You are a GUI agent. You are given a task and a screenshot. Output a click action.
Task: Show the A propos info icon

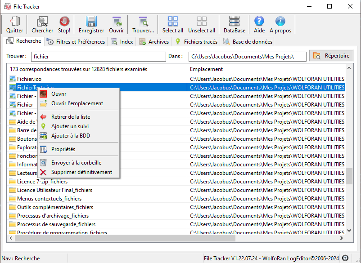(280, 22)
